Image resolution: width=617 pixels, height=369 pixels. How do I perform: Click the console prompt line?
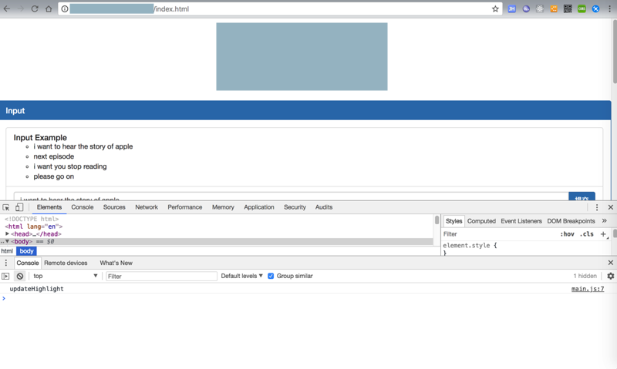click(x=308, y=299)
